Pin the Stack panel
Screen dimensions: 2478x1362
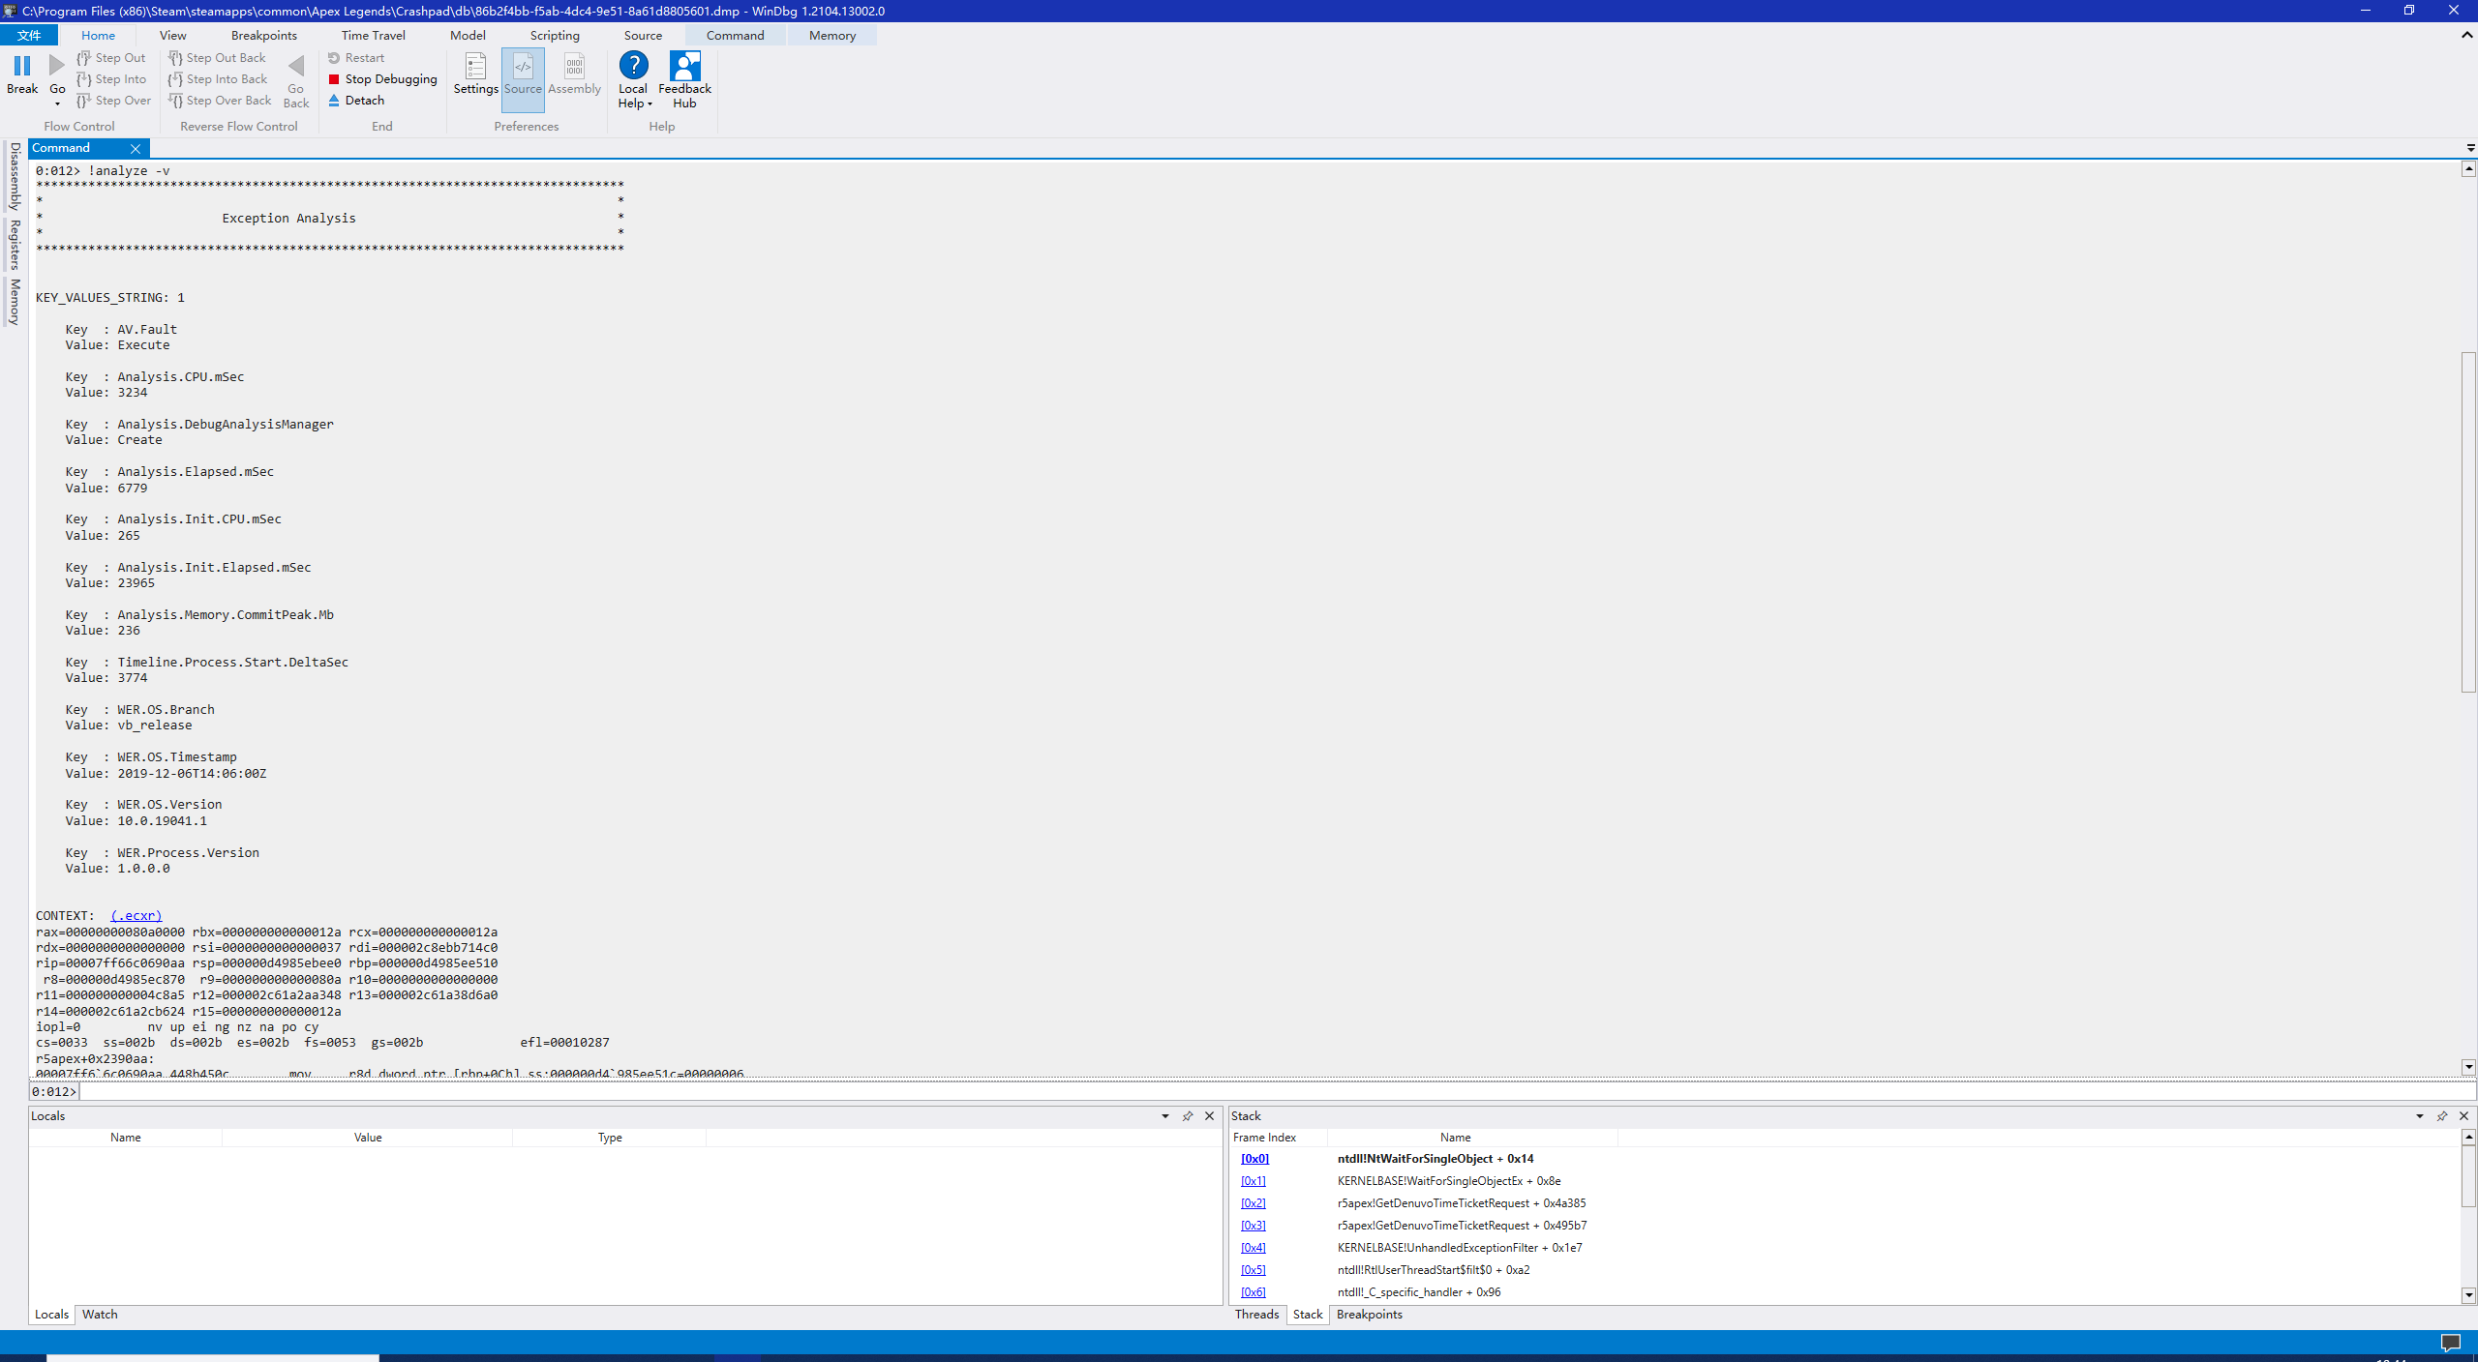2442,1116
